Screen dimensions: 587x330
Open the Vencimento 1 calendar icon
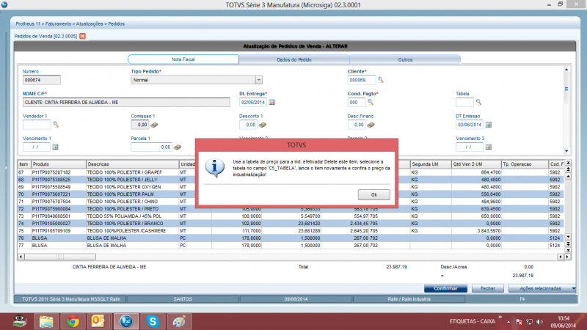click(56, 147)
